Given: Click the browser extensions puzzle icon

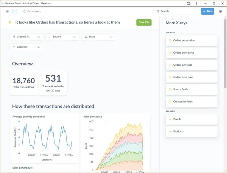Looking at the screenshot, I should 189,3.
